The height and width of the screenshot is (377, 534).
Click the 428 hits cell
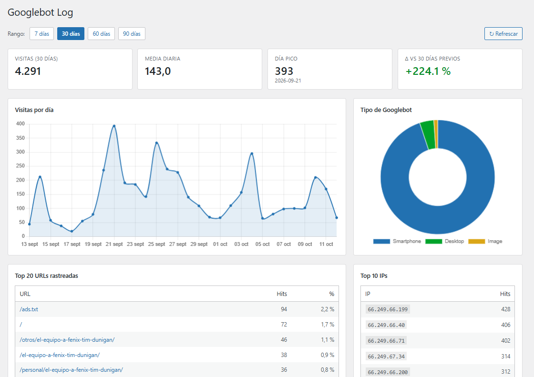[506, 309]
